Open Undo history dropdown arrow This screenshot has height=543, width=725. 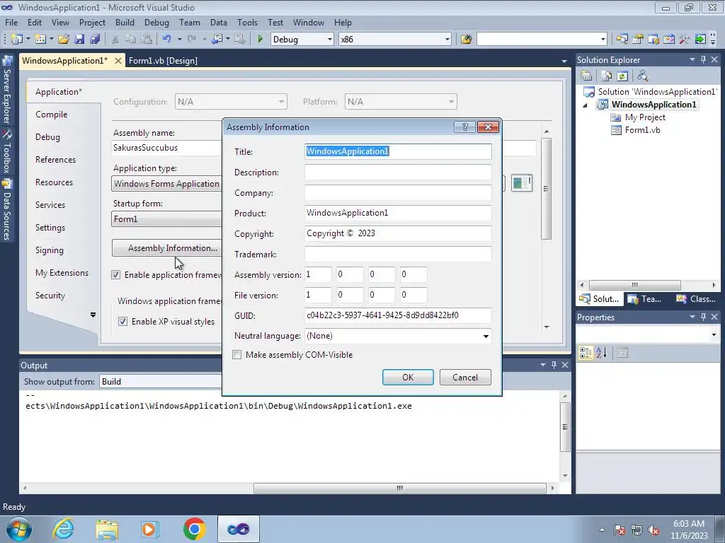point(179,40)
